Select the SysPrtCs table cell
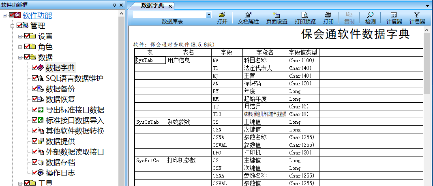433x186 pixels. [x=150, y=161]
